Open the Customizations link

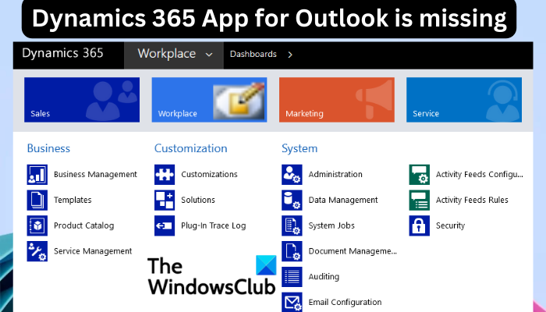[209, 175]
